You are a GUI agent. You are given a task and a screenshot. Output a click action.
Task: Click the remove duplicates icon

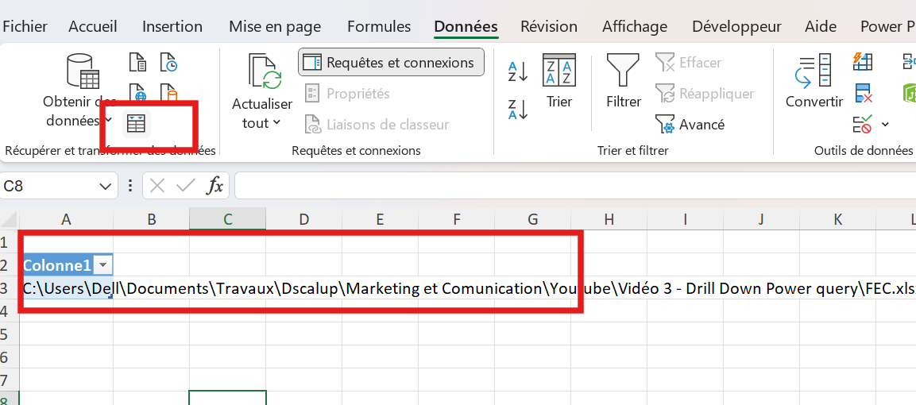click(863, 93)
